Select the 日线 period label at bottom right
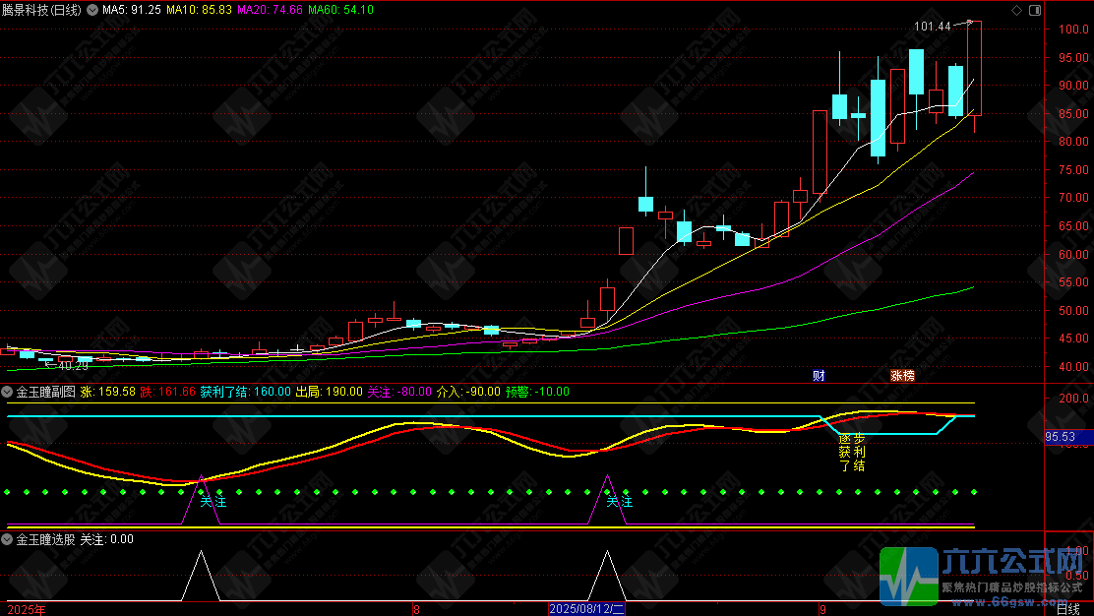Viewport: 1094px width, 616px height. (1067, 609)
